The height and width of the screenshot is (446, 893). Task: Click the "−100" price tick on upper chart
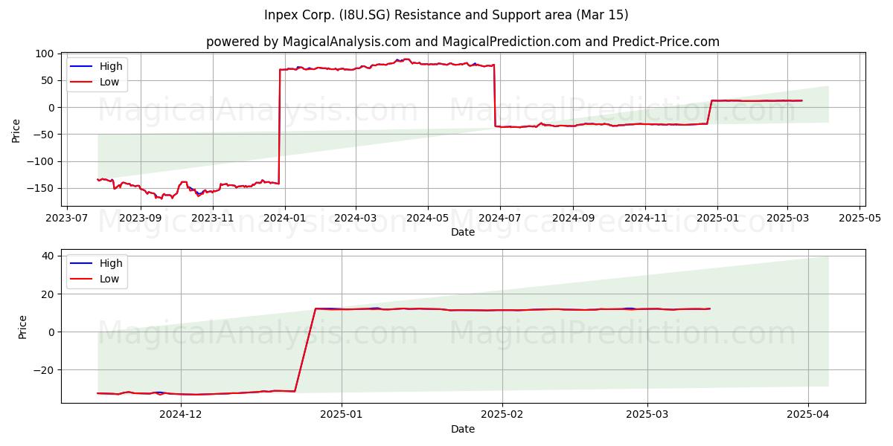click(41, 161)
